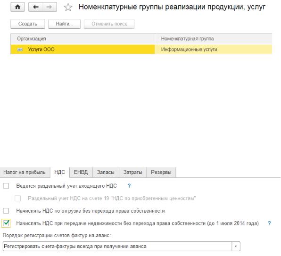The height and width of the screenshot is (256, 281).
Task: Select the Услуги ООО cell
Action: [x=83, y=49]
